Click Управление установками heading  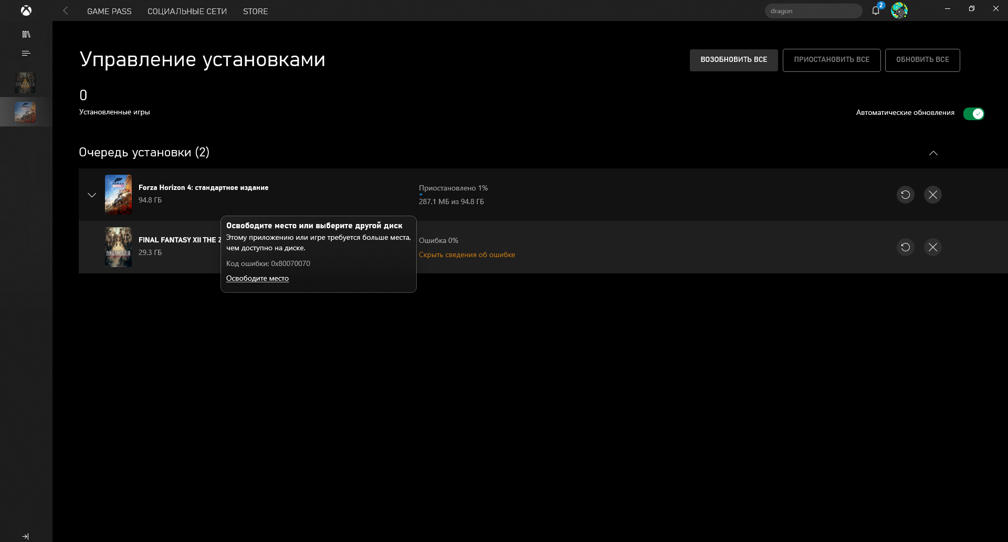tap(202, 59)
